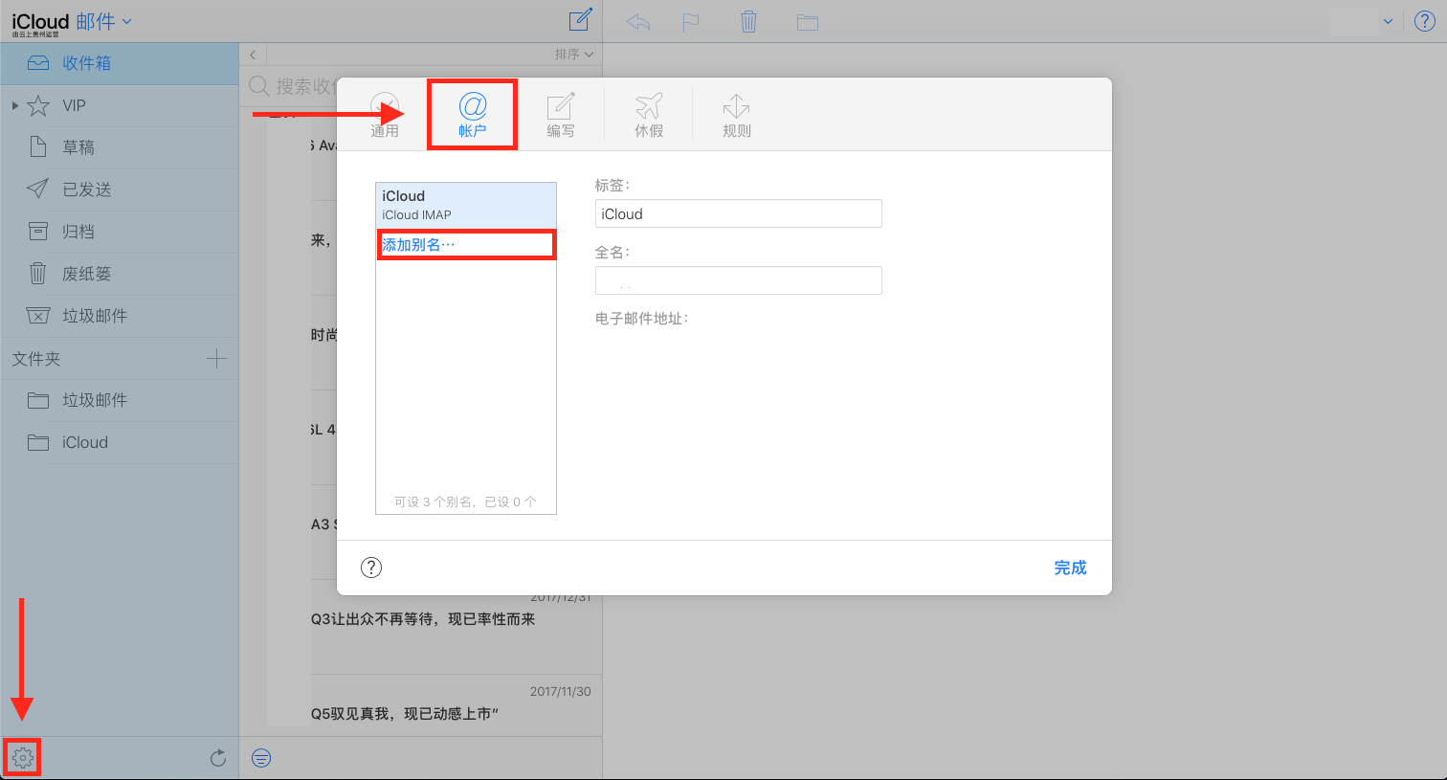Open the account menu chevron at top right
Image resolution: width=1447 pixels, height=780 pixels.
(x=1388, y=21)
